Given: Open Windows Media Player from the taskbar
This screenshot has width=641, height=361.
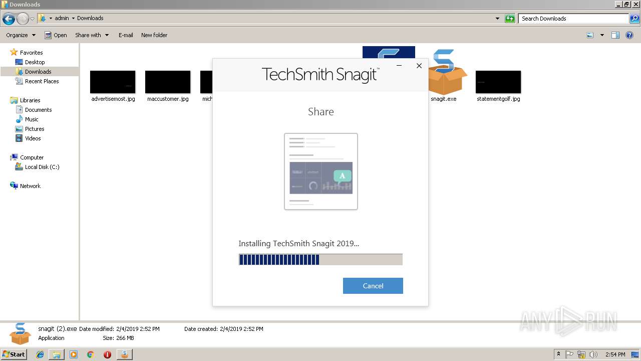Looking at the screenshot, I should (x=74, y=354).
